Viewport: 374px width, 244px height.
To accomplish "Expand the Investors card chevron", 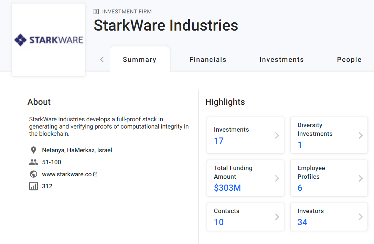I will tap(361, 217).
